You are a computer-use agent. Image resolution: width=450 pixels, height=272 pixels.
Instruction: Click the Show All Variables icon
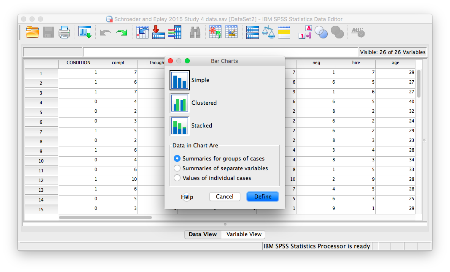[x=337, y=32]
